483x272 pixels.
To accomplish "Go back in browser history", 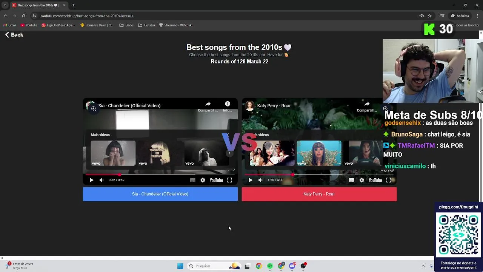I will (5, 16).
